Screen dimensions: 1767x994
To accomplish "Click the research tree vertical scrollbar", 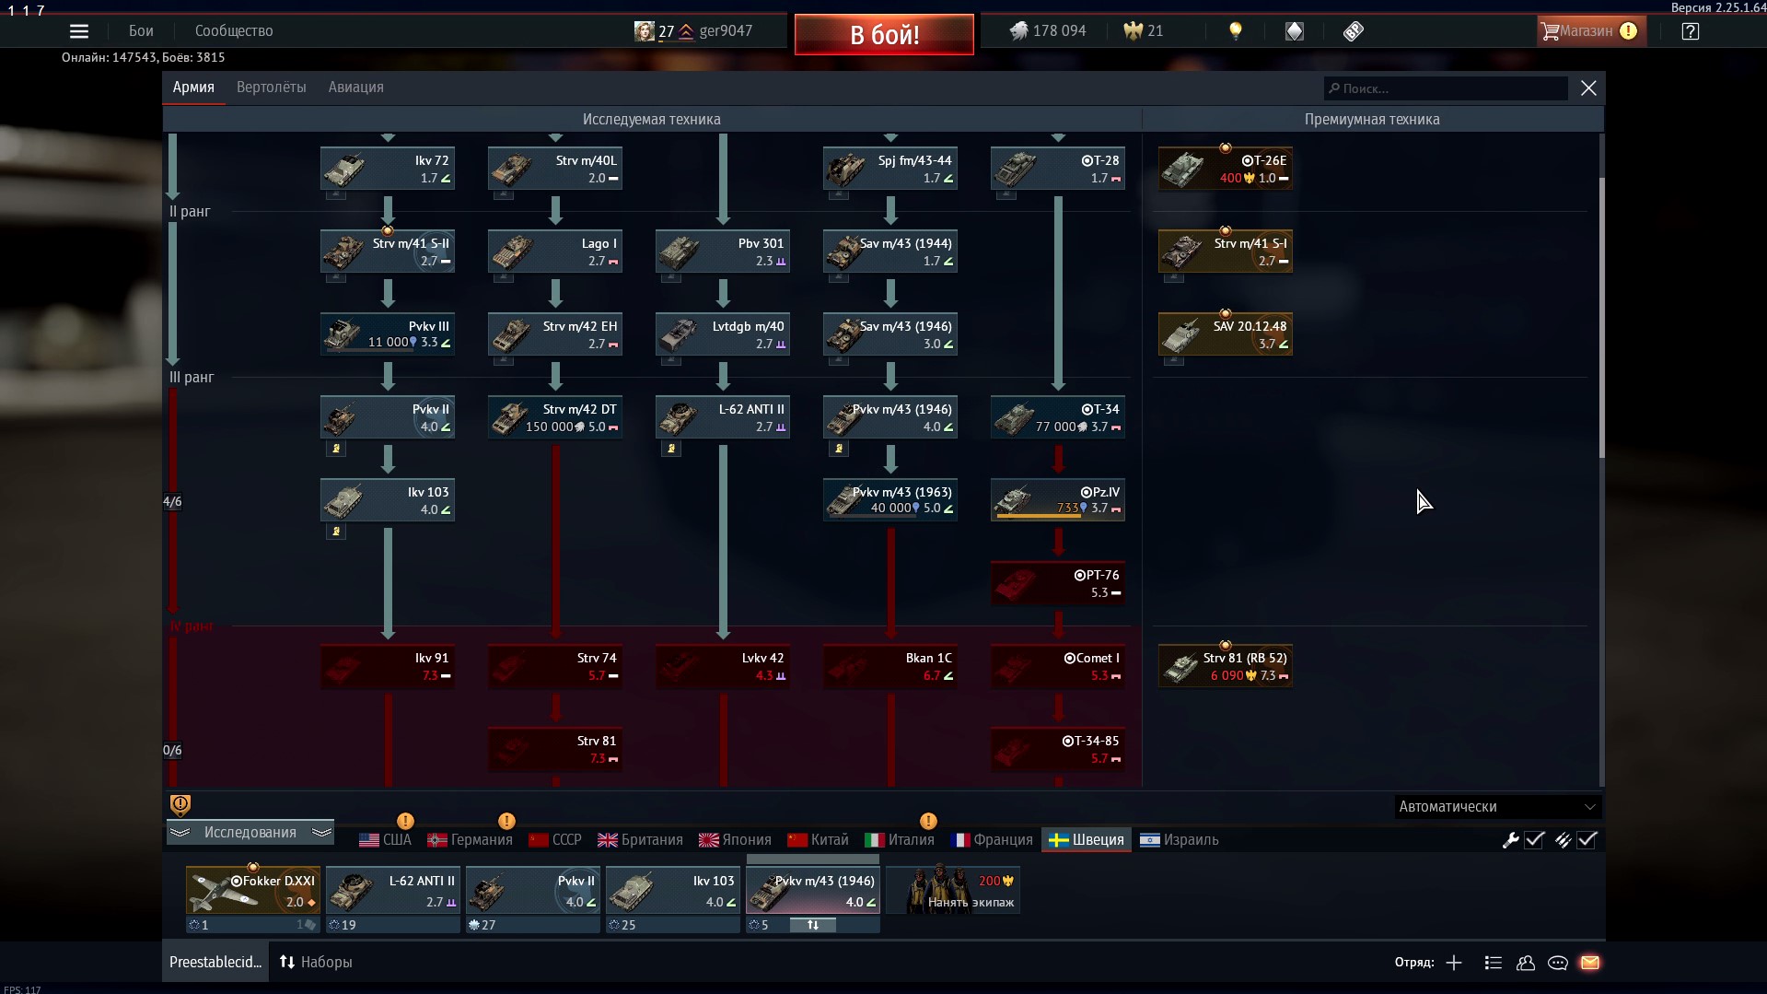I will 1602,318.
